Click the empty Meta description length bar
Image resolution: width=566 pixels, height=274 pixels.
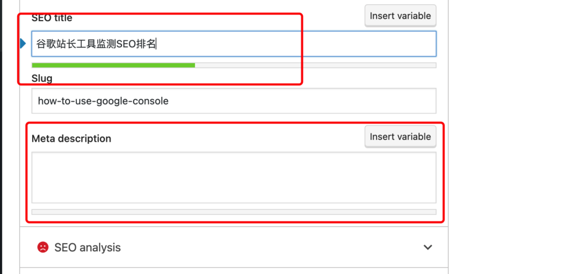coord(234,212)
